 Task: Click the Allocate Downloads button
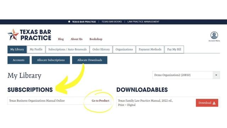(90, 60)
